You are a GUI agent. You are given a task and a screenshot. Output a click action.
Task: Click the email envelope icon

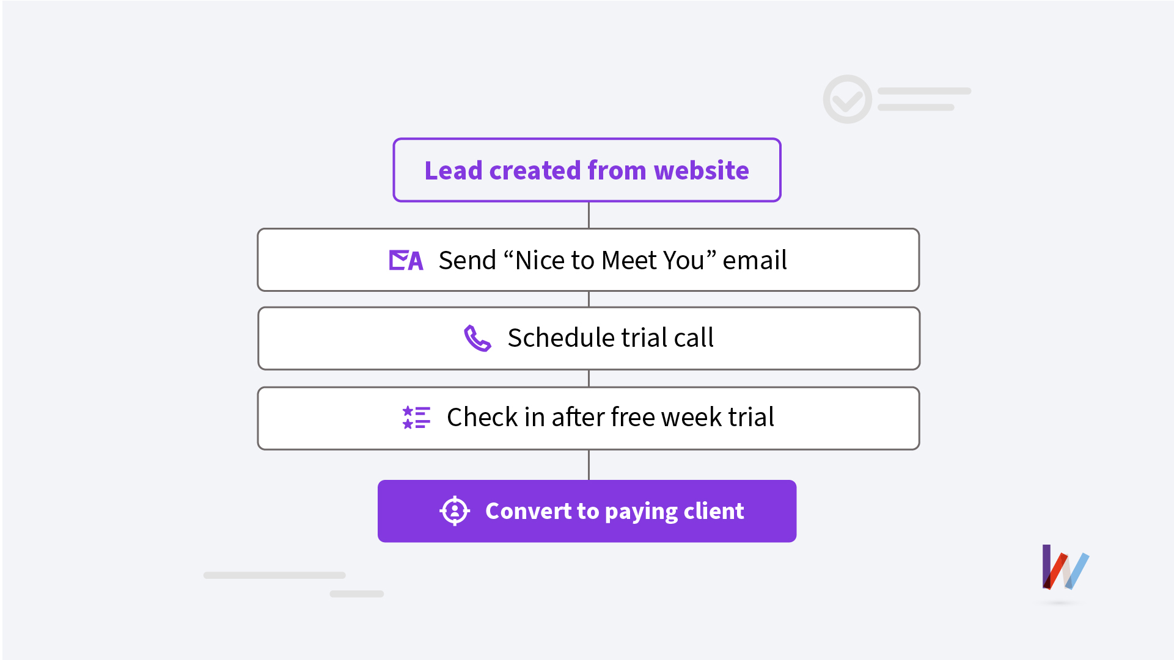(x=406, y=260)
